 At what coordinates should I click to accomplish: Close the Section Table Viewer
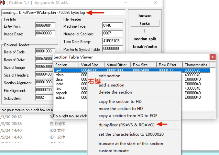[213, 57]
